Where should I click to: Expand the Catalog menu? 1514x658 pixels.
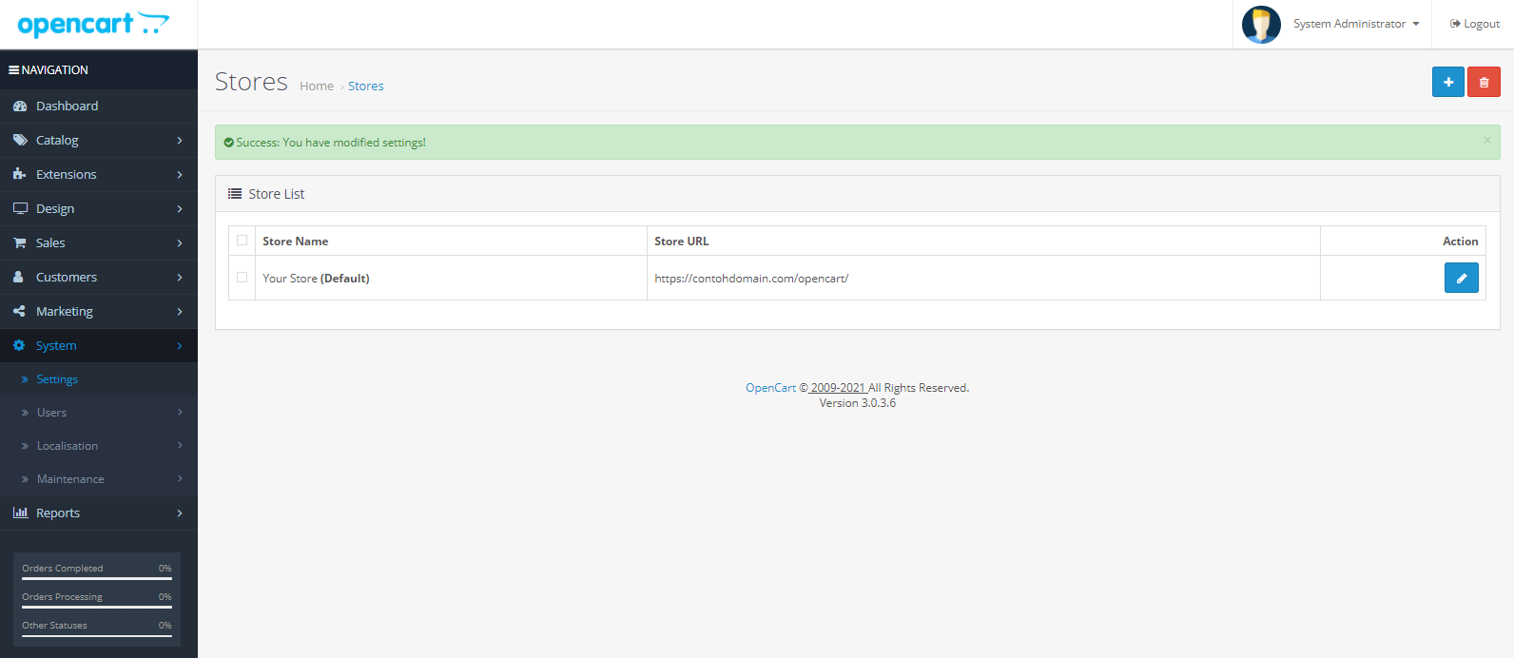click(x=98, y=141)
